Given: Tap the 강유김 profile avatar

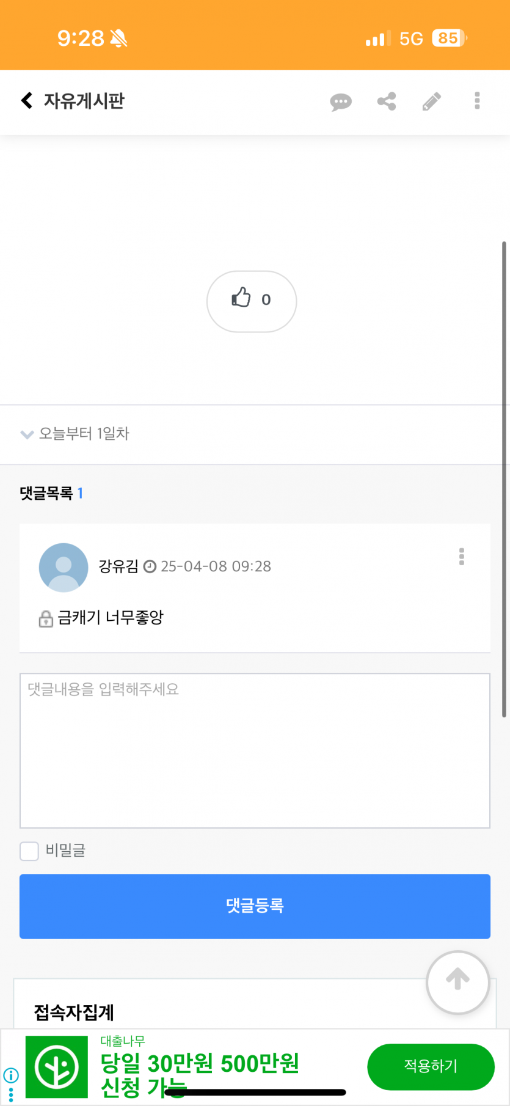Looking at the screenshot, I should tap(64, 568).
